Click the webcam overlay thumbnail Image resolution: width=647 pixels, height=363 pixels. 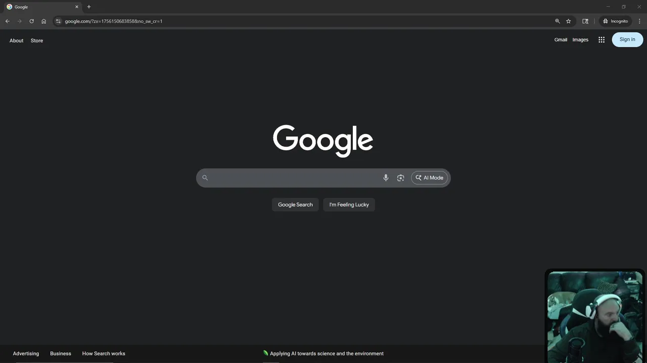(x=595, y=317)
